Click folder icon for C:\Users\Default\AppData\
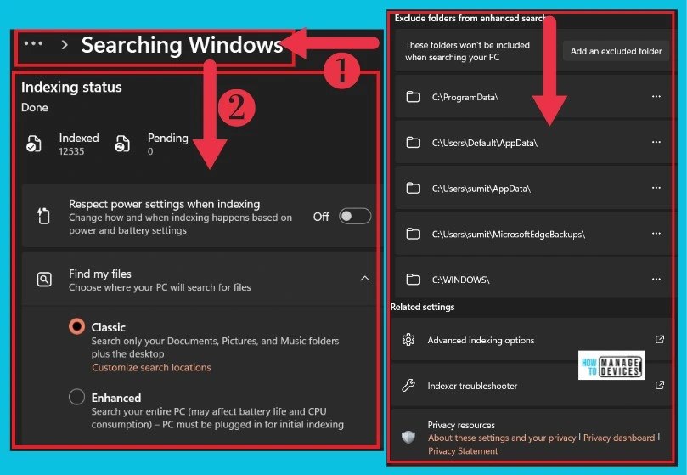The height and width of the screenshot is (475, 687). click(413, 143)
